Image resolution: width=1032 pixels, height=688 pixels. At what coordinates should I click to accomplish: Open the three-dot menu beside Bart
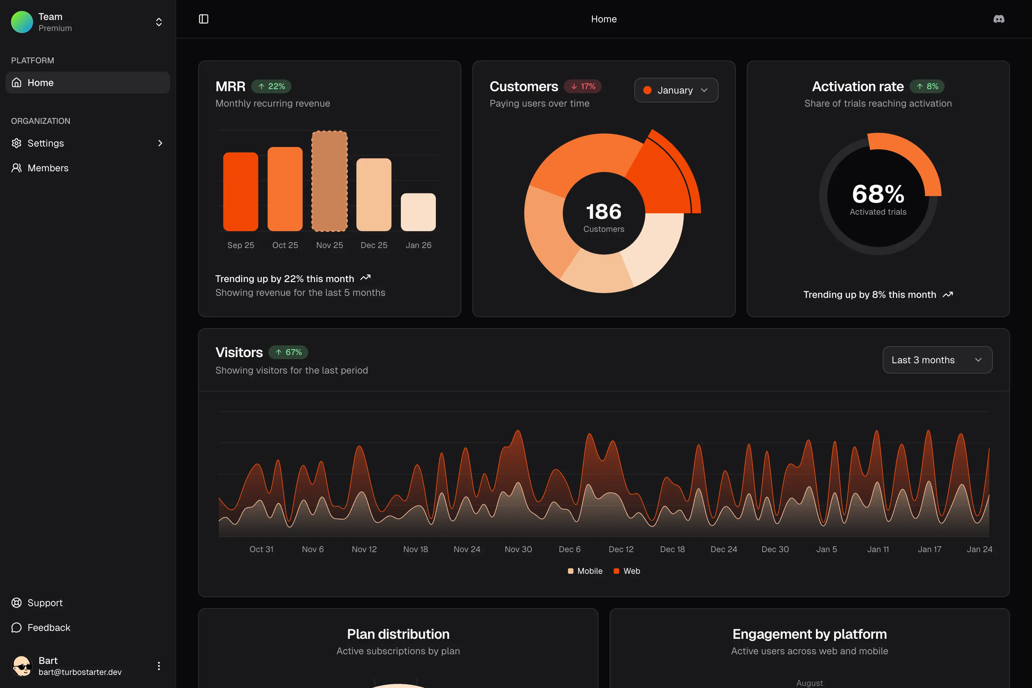[x=159, y=666]
